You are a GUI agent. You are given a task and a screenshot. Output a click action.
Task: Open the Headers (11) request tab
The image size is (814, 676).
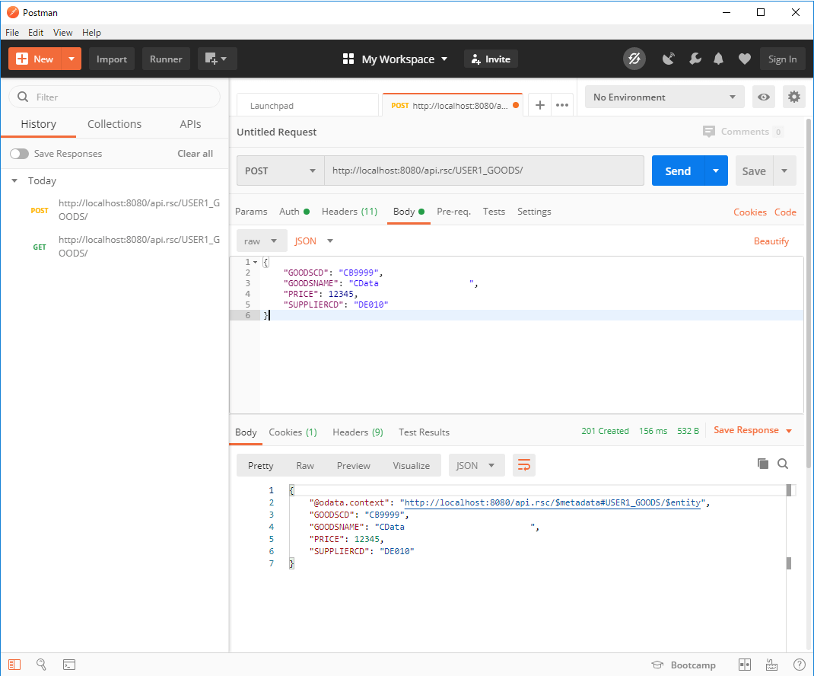pos(349,212)
